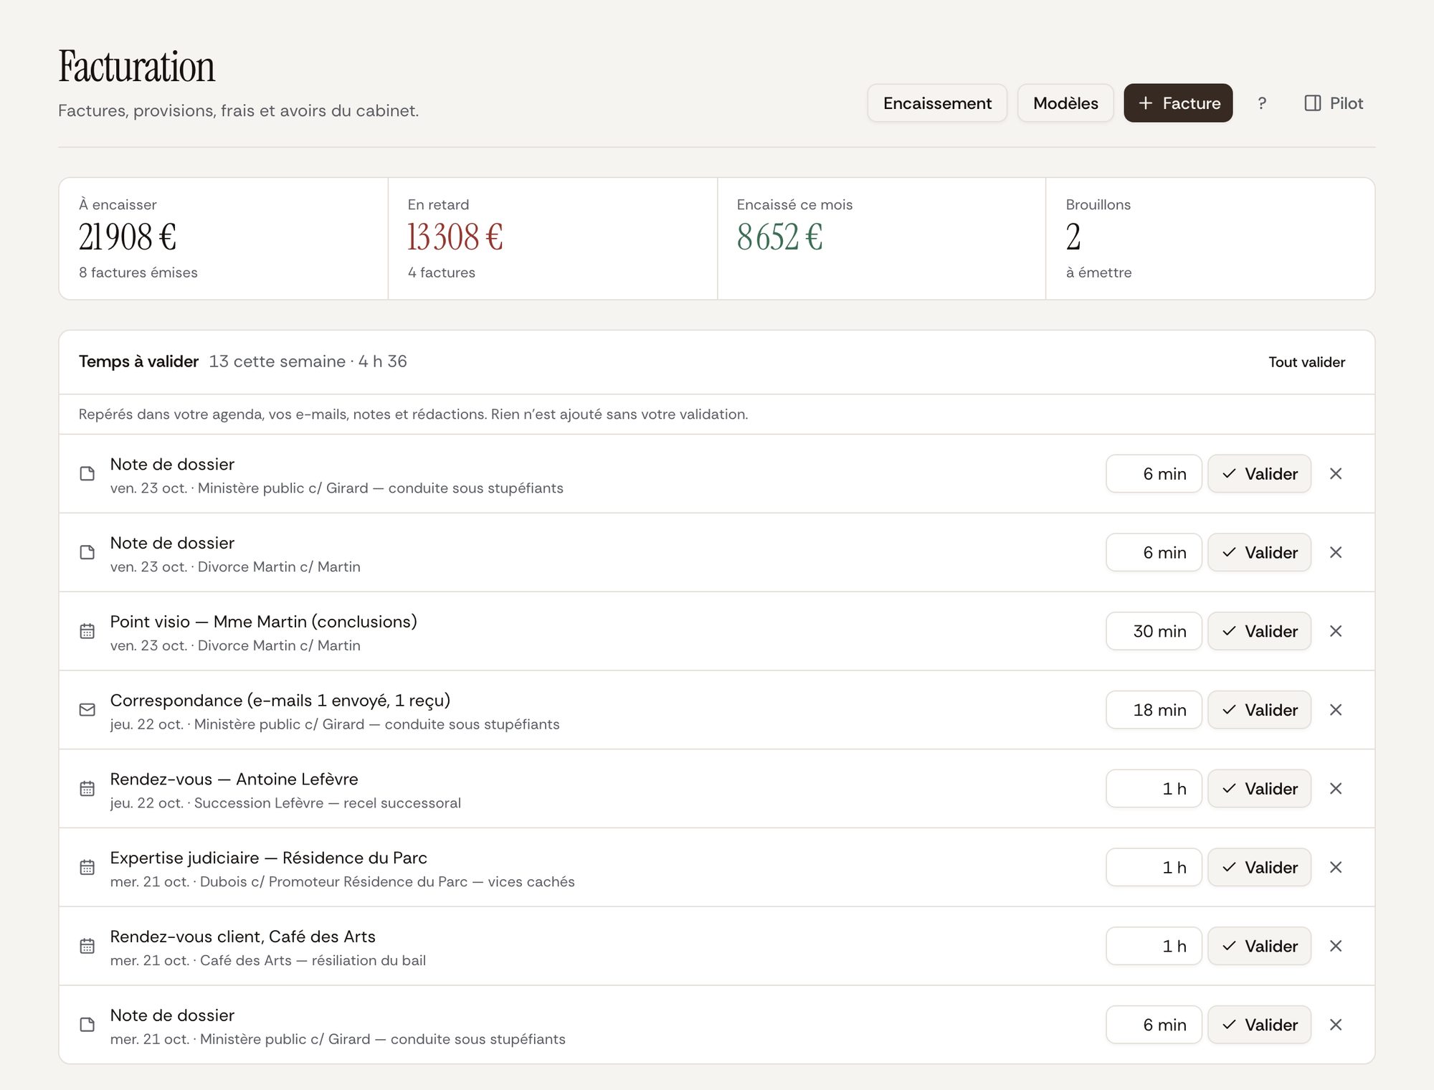
Task: Dismiss the Girard note entry dated mer. 21 oct.
Action: [1336, 1025]
